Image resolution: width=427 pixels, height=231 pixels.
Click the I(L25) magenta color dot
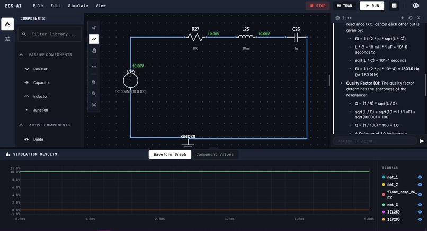click(384, 212)
